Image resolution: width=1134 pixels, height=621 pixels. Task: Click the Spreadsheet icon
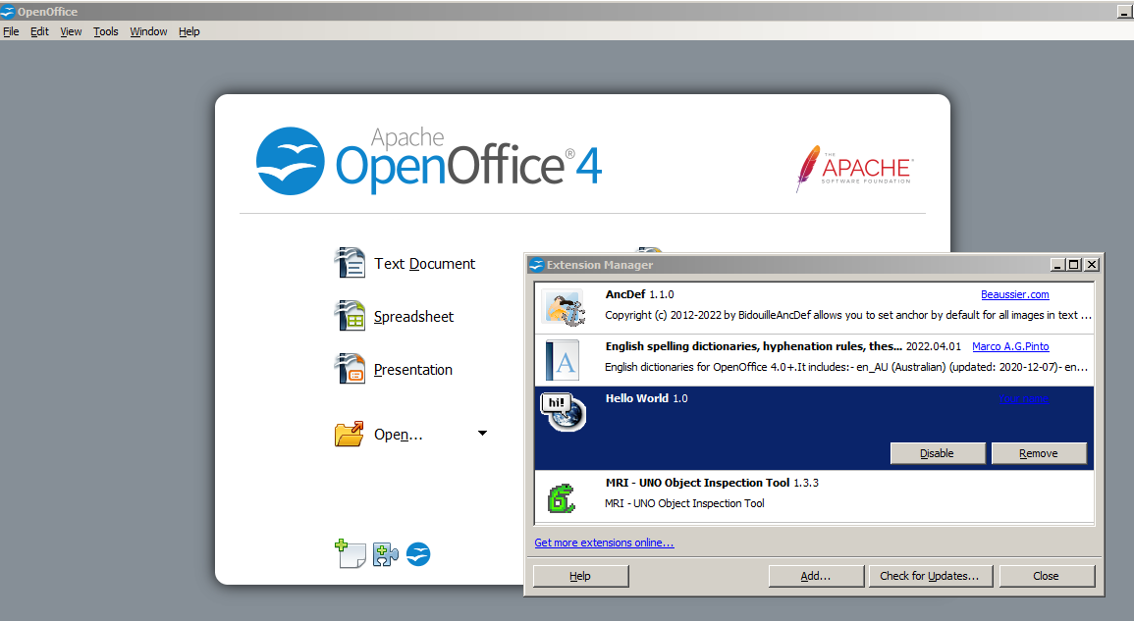(351, 316)
